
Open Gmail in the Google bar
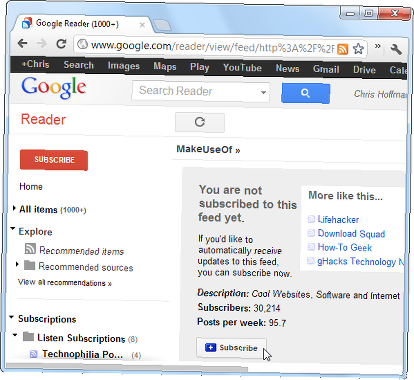tap(326, 70)
